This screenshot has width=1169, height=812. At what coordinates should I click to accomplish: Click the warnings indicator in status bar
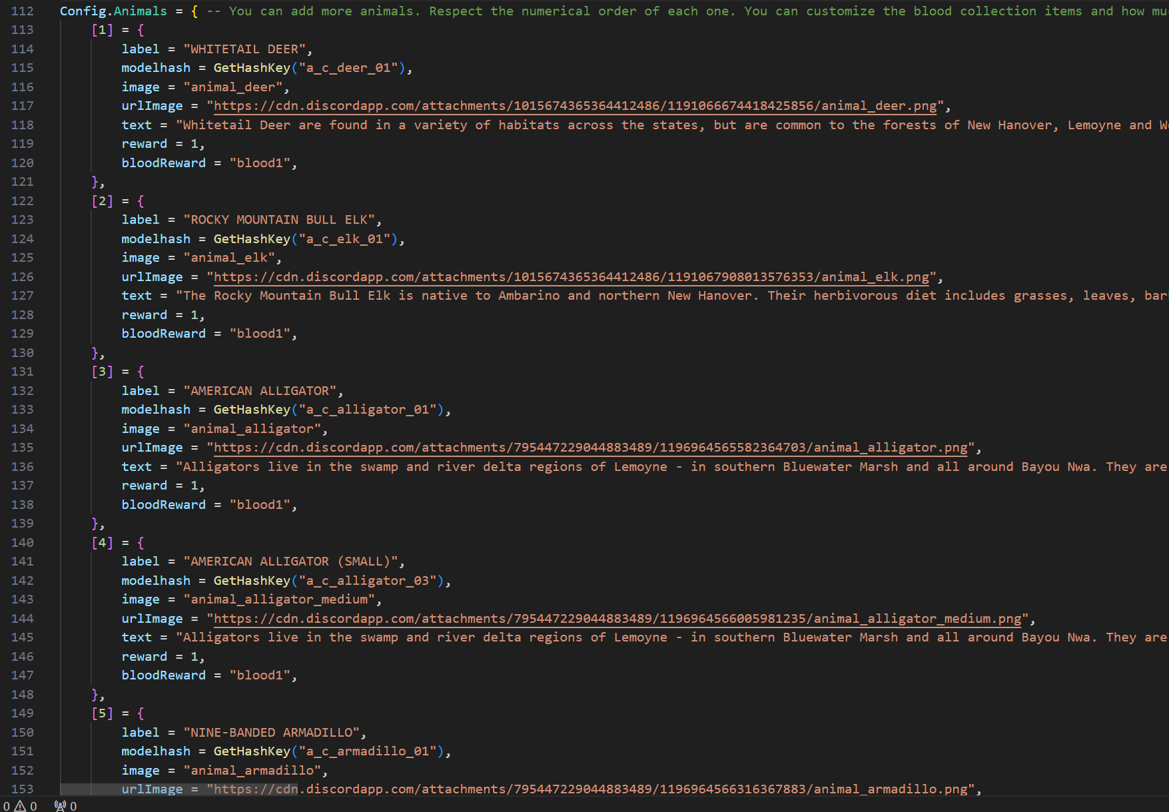click(x=27, y=806)
